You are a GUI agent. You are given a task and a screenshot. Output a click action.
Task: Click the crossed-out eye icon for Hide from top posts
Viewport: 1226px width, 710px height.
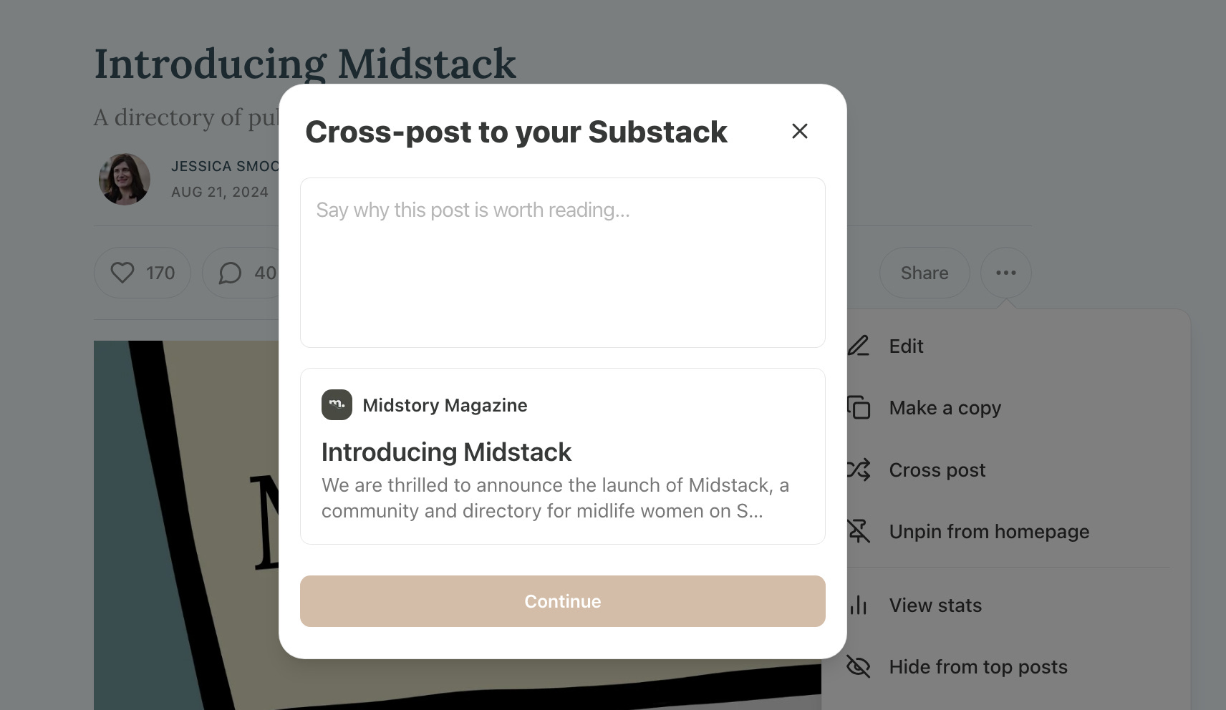point(858,666)
